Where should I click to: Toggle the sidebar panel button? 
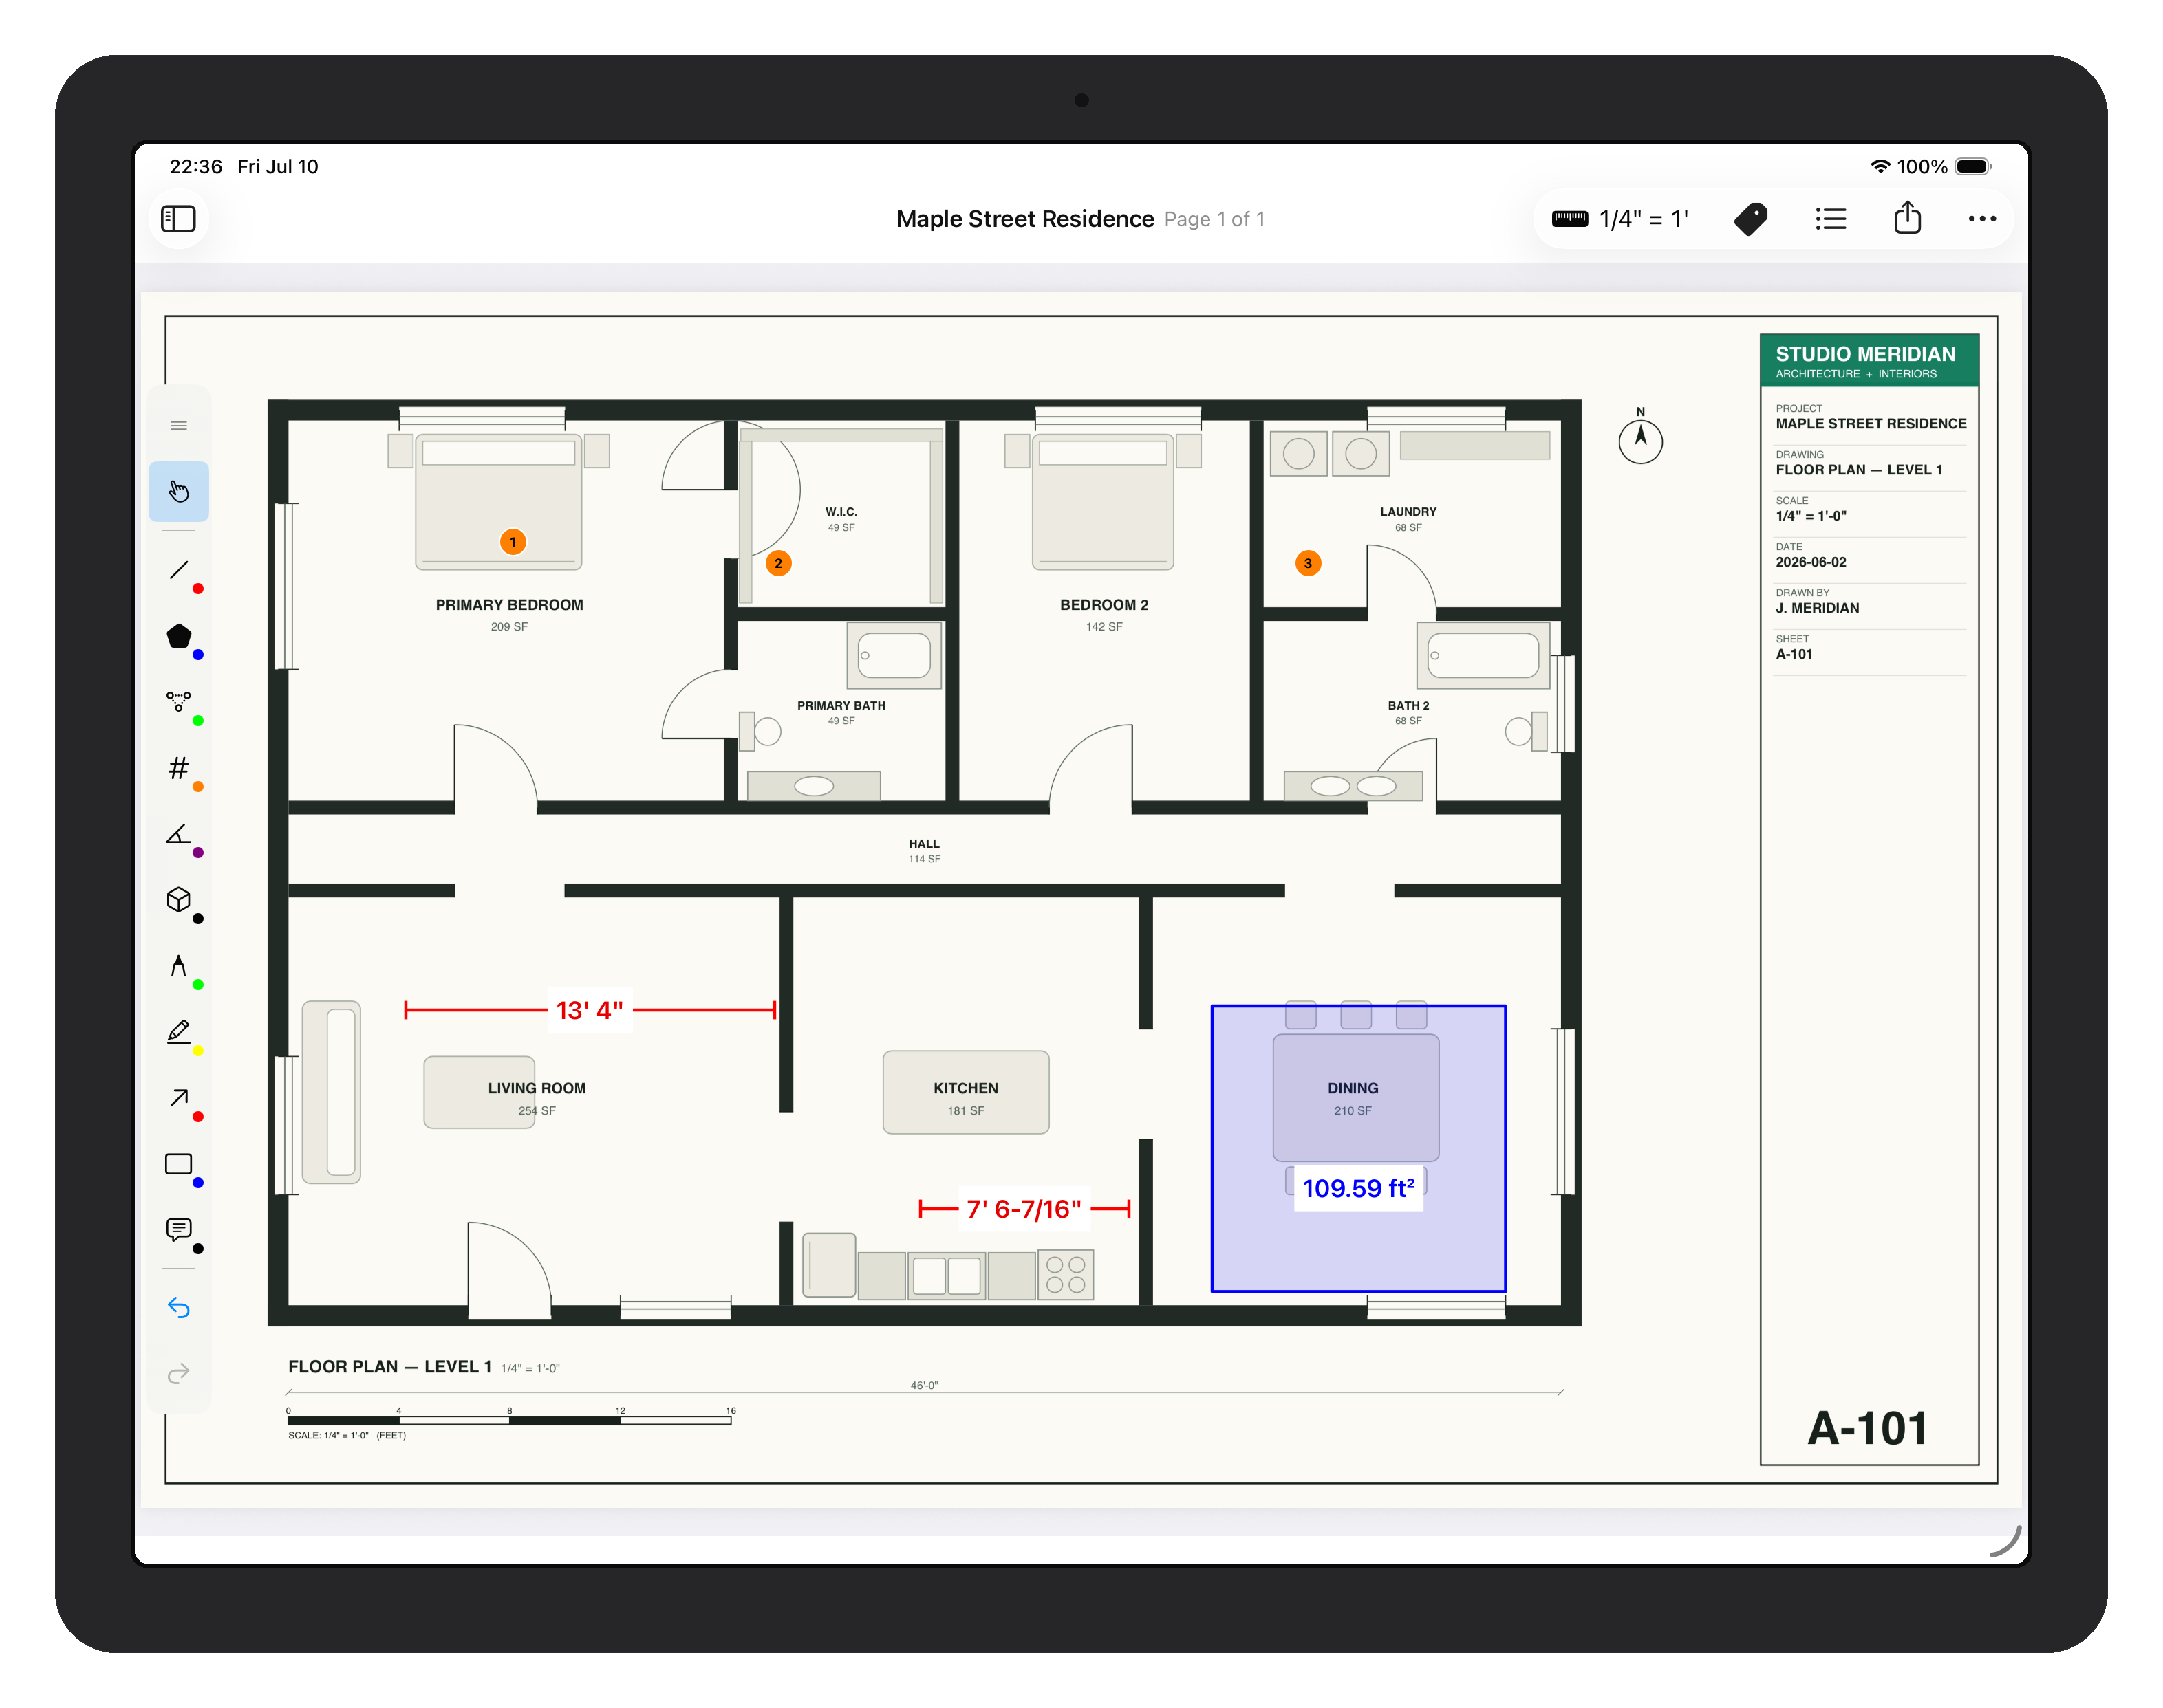tap(178, 219)
